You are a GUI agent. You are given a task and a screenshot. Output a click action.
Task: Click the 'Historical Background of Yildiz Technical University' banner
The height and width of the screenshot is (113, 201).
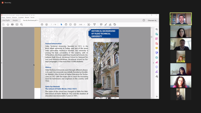(104, 34)
